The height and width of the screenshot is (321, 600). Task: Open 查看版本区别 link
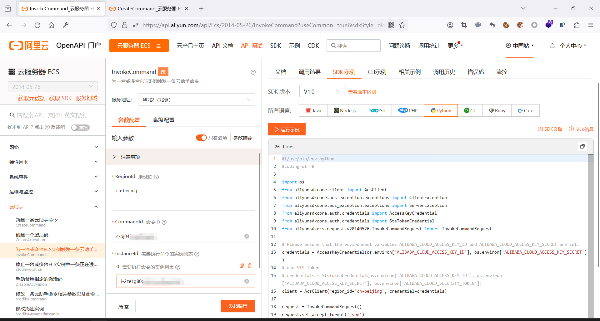pyautogui.click(x=362, y=92)
